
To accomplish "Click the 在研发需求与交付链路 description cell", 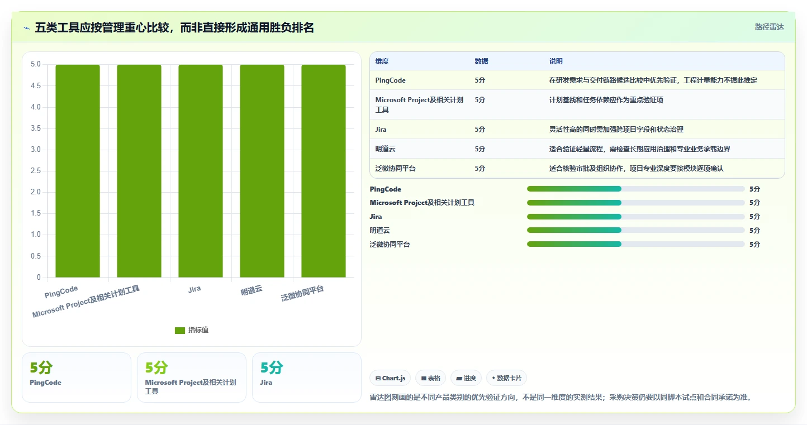I will (653, 80).
